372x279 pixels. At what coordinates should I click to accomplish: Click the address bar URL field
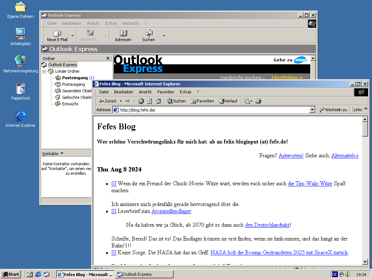[x=212, y=110]
